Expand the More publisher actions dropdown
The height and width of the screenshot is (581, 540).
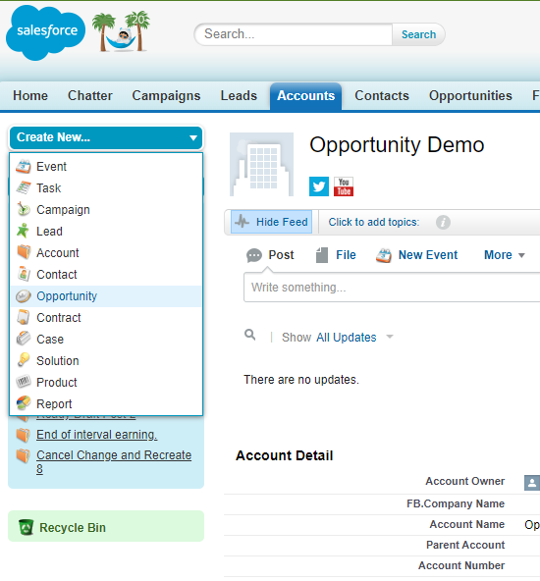[x=505, y=255]
